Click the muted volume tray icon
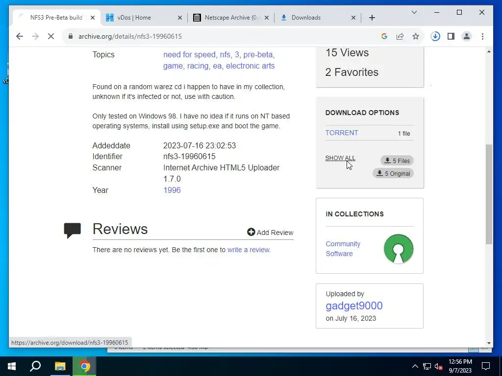 tap(439, 366)
